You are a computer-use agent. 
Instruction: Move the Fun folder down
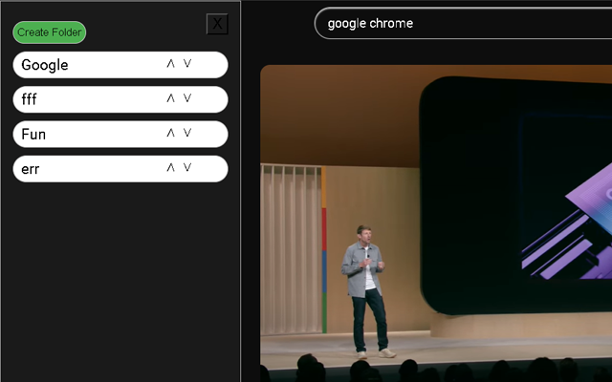pos(187,133)
